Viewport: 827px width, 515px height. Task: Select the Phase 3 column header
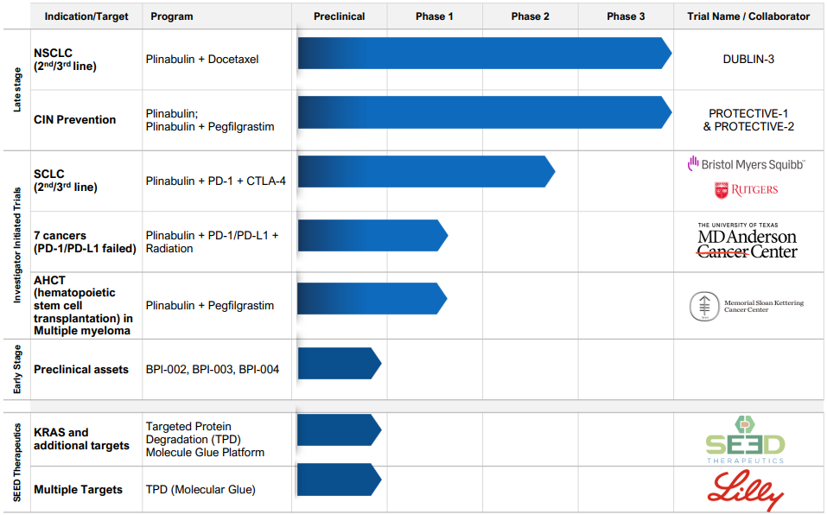point(626,16)
